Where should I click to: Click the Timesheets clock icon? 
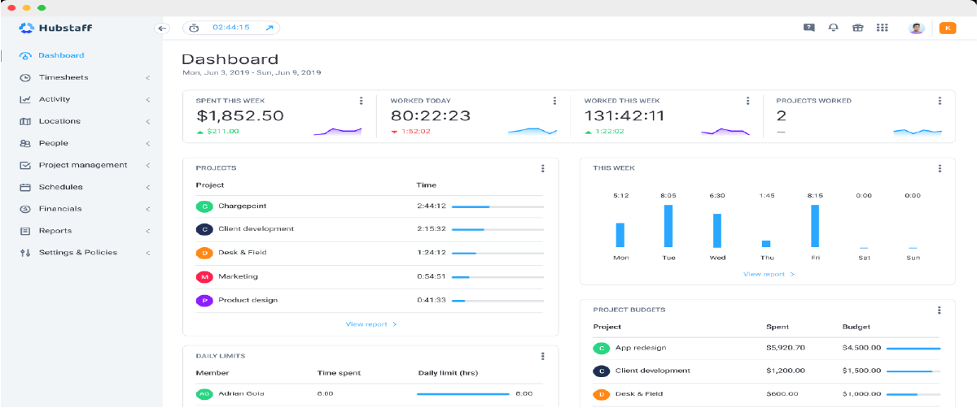point(24,77)
